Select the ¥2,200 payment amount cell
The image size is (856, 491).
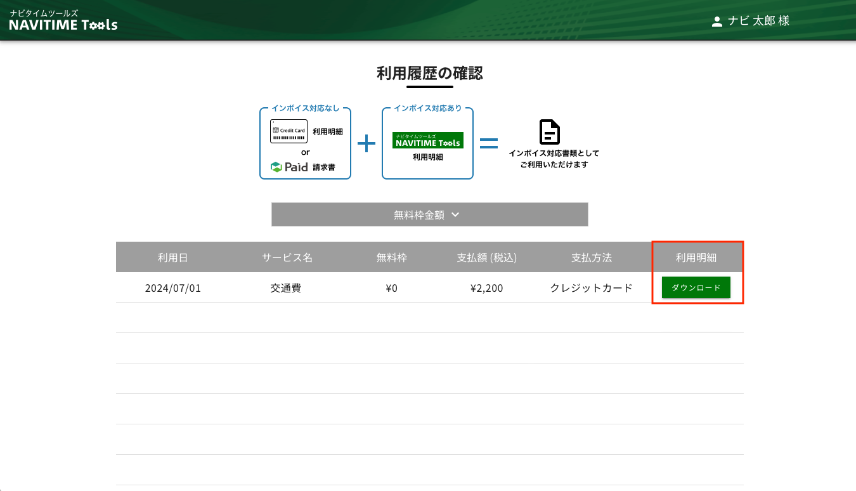(487, 288)
